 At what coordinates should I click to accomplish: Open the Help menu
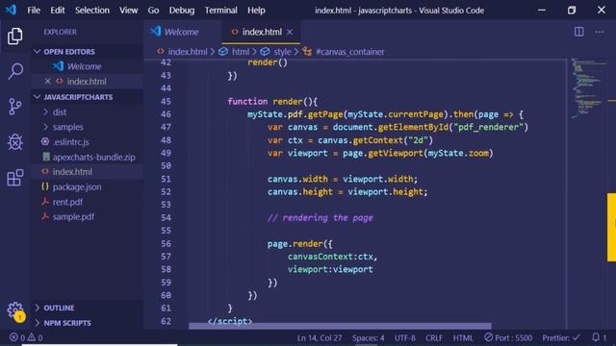tap(256, 11)
